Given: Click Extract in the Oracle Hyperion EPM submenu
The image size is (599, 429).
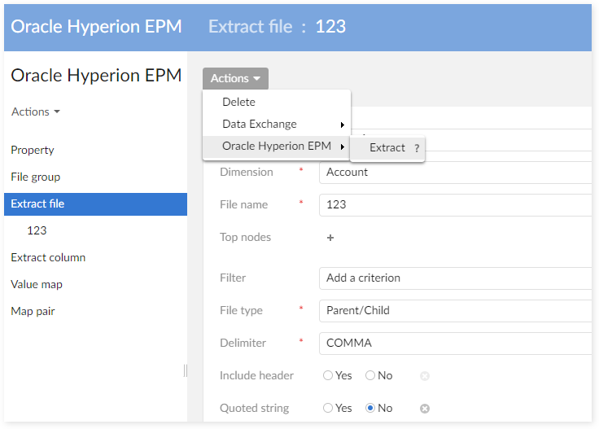Looking at the screenshot, I should [387, 148].
